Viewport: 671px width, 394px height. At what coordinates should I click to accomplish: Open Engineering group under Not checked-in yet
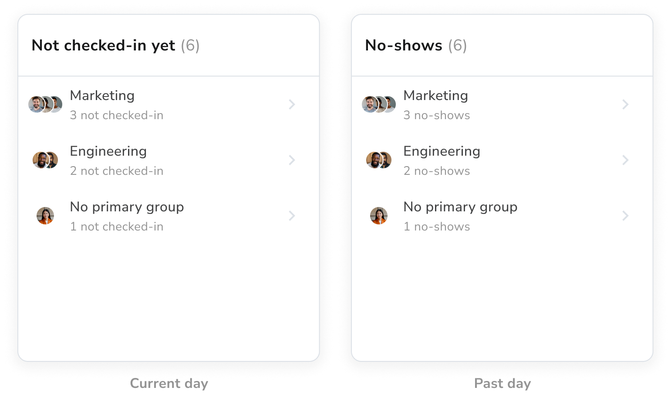[108, 151]
